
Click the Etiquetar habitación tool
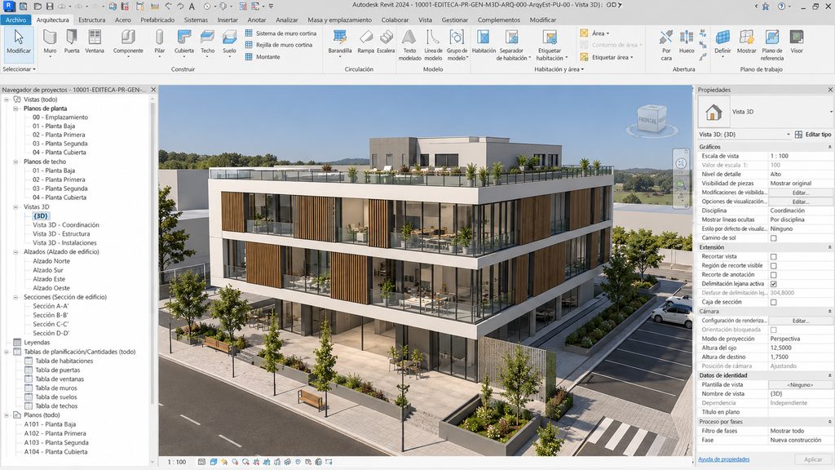click(x=550, y=46)
